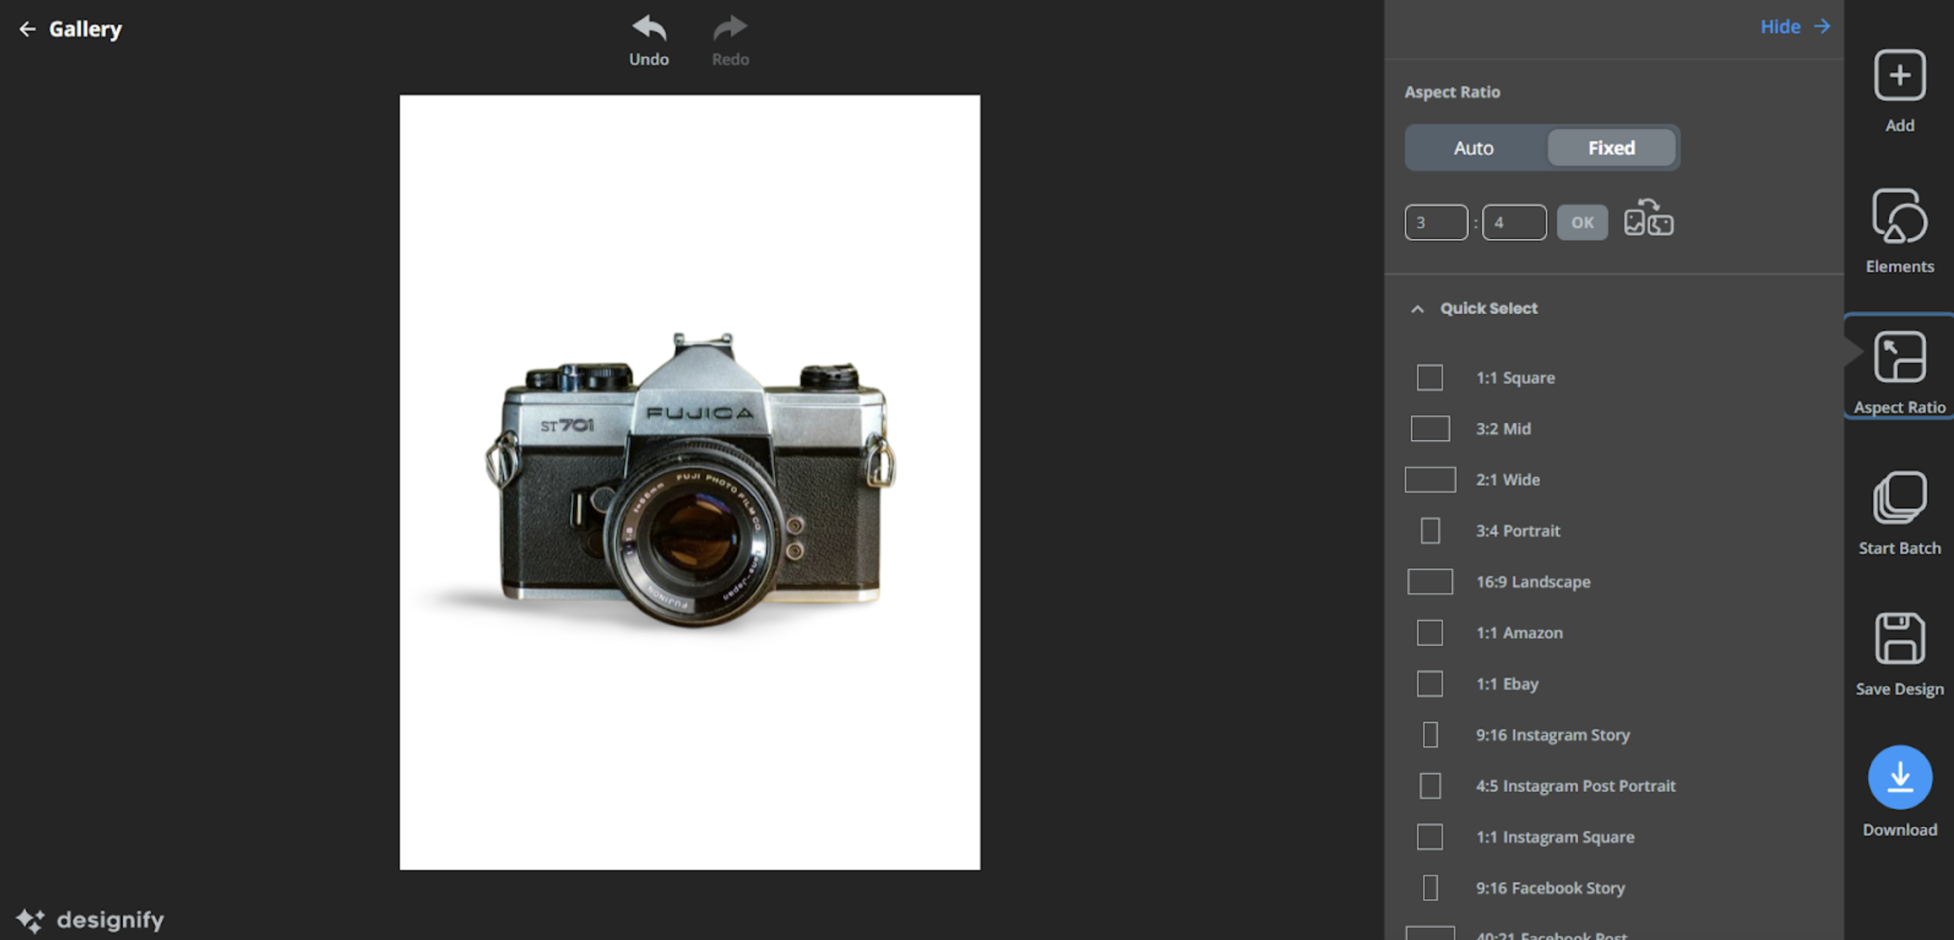
Task: Click the '3:4 Portrait' label
Action: click(x=1518, y=531)
